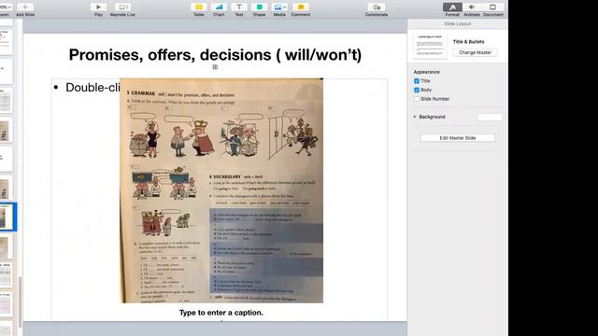This screenshot has width=598, height=336.
Task: Open the Zoom percentage dropdown
Action: coord(6,7)
